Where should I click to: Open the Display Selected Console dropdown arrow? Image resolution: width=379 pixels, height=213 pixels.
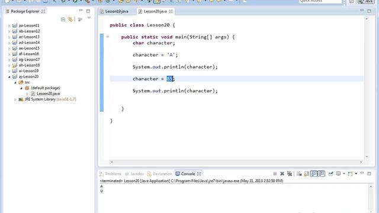coord(343,173)
